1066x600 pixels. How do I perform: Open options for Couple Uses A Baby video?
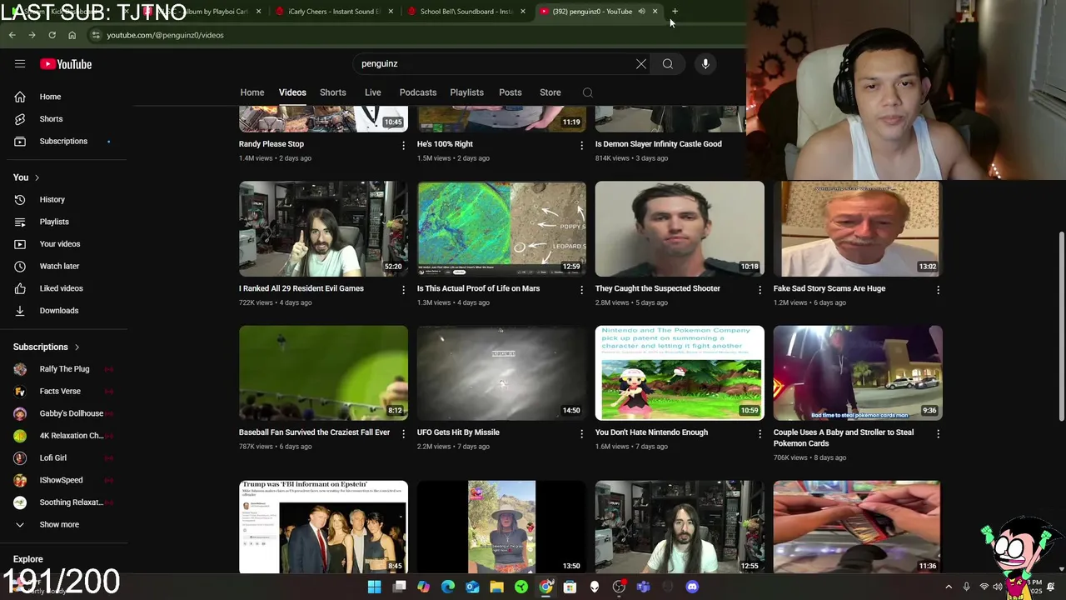coord(938,433)
